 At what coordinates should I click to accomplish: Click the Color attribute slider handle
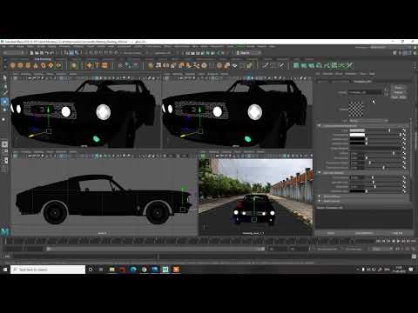click(x=389, y=130)
